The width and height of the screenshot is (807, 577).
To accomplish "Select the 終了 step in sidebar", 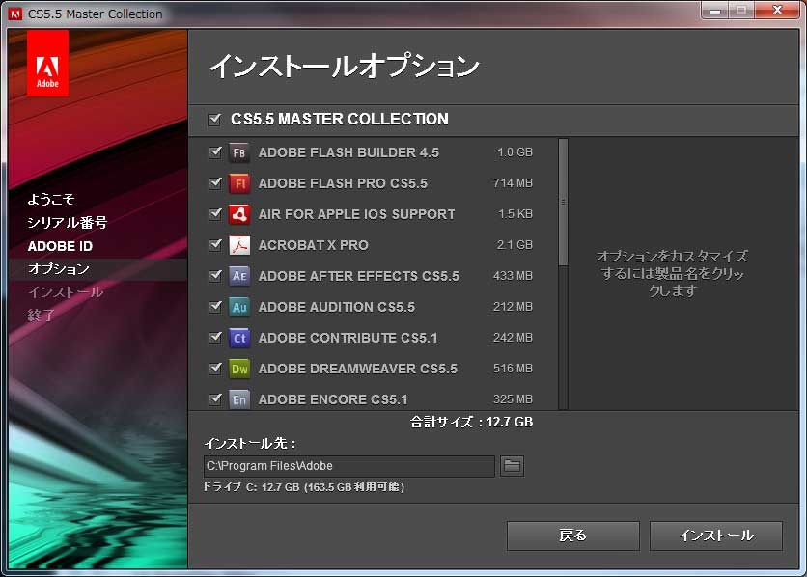I will pos(42,315).
